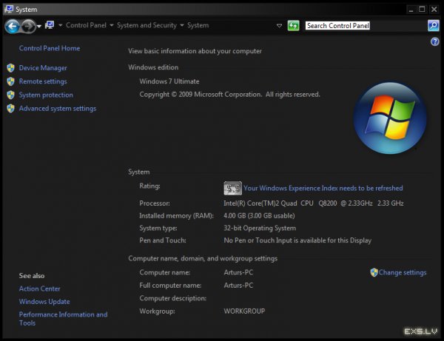Refresh the page with green arrows icon
Image resolution: width=444 pixels, height=341 pixels.
(x=293, y=26)
